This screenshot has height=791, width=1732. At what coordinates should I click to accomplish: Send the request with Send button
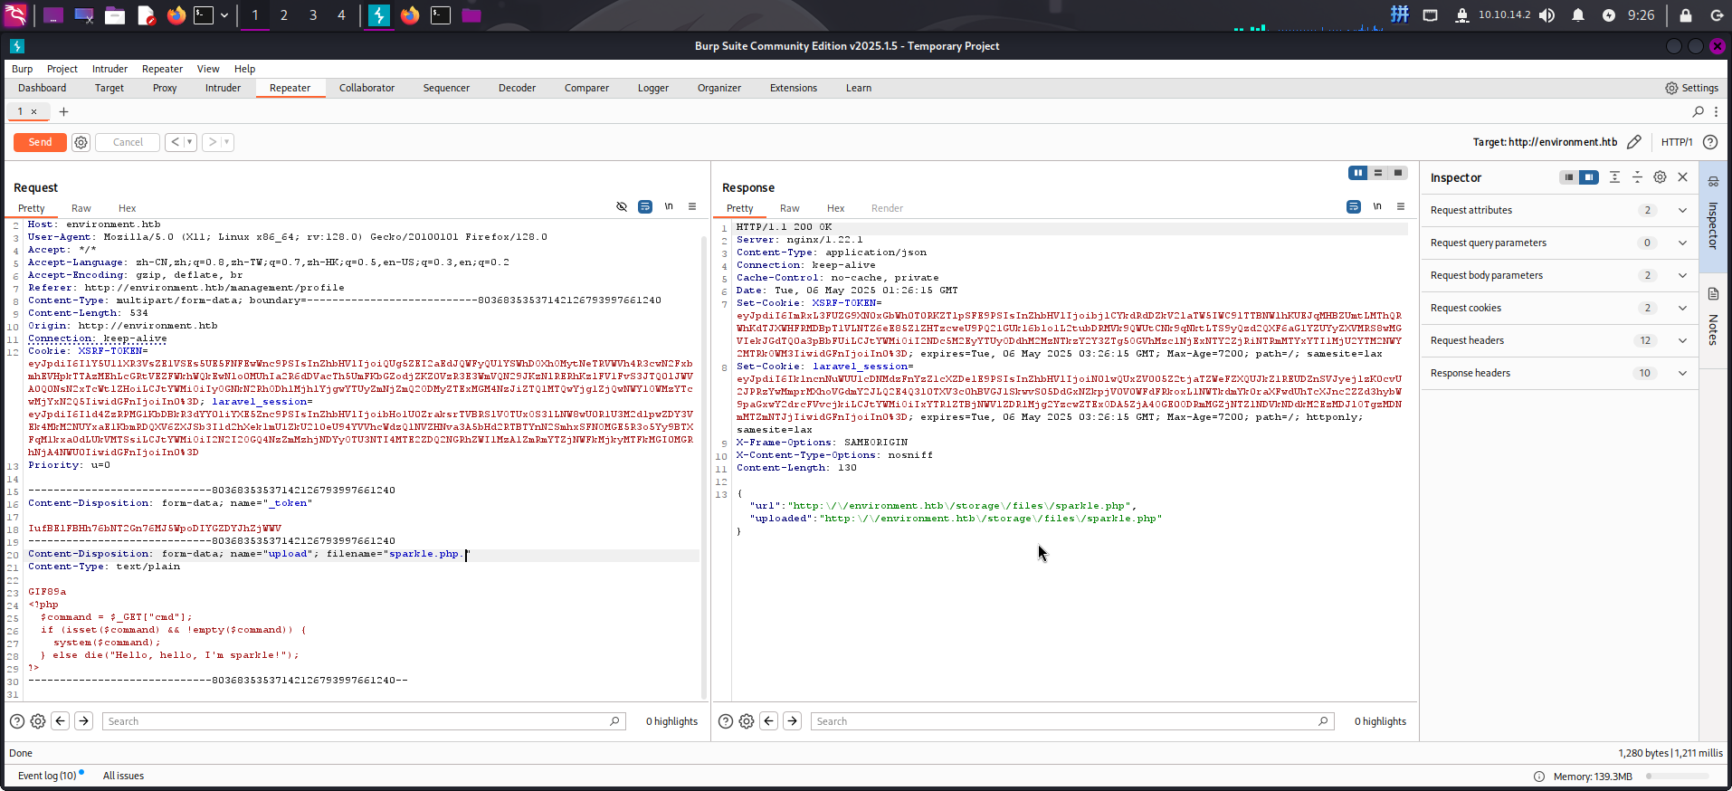(x=40, y=142)
